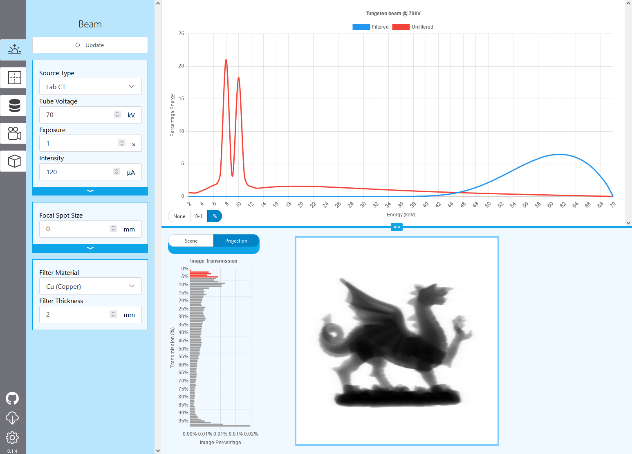Select the 0-1 normalization option
The image size is (632, 454).
pyautogui.click(x=199, y=216)
